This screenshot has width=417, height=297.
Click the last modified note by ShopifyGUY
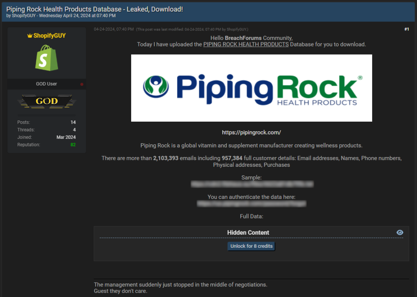[192, 29]
